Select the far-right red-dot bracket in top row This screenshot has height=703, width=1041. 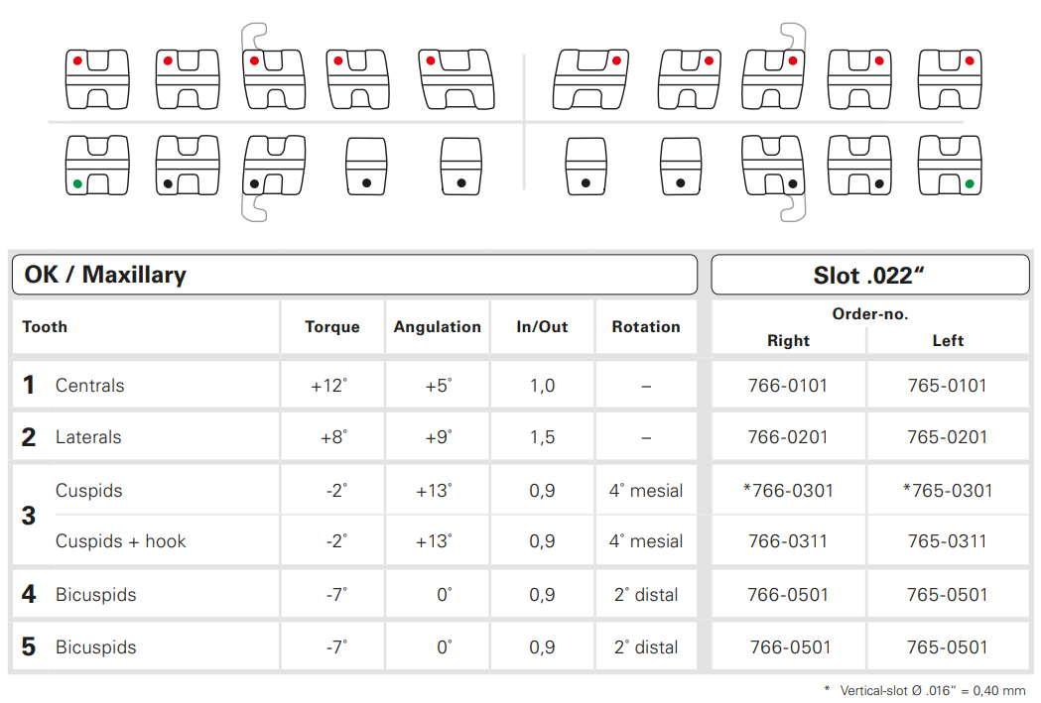click(951, 77)
